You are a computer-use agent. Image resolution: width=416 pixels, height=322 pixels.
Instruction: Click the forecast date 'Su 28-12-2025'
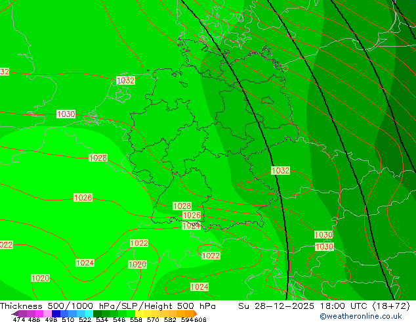coord(276,306)
